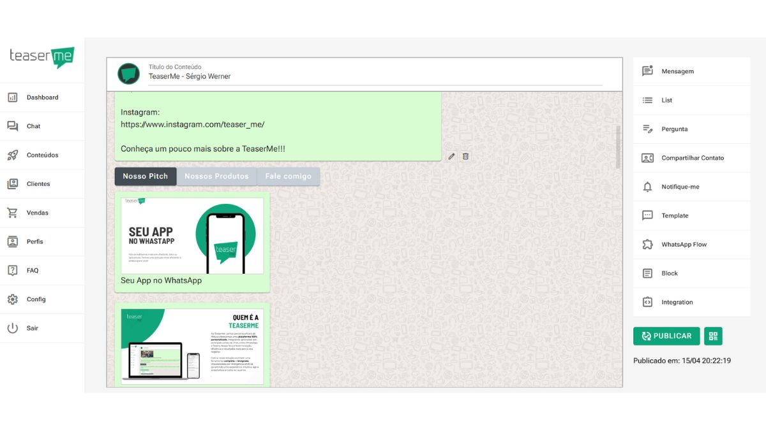
Task: Add an Integration element
Action: (692, 302)
